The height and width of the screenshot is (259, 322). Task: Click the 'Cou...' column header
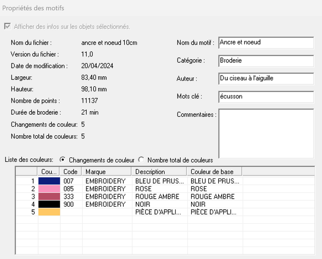click(x=48, y=171)
